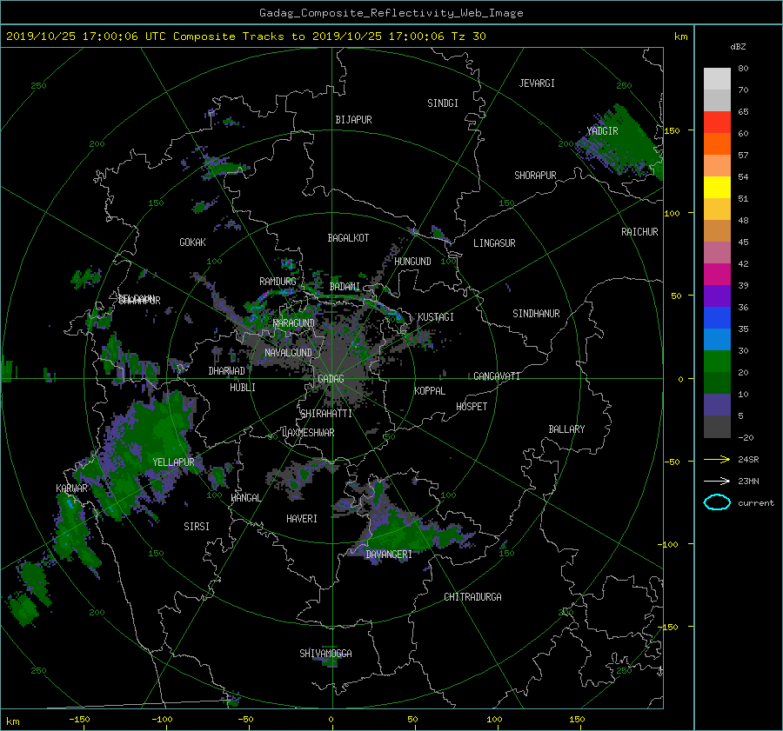Click the GOKAK city label

(x=192, y=243)
